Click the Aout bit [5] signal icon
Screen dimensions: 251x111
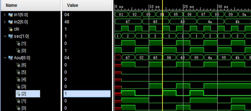[18, 72]
